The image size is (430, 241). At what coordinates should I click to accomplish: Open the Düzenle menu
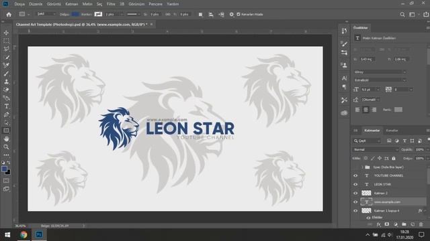click(36, 4)
